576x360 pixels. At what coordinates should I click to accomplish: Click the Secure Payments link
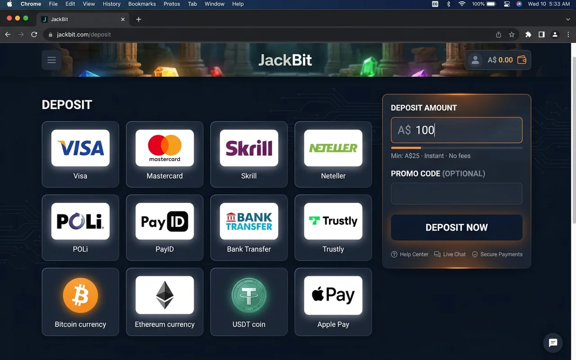click(497, 255)
